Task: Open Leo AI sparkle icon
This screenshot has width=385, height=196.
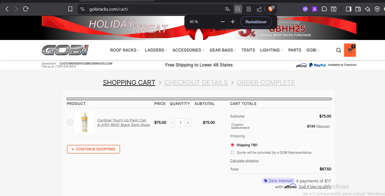Action: click(368, 9)
